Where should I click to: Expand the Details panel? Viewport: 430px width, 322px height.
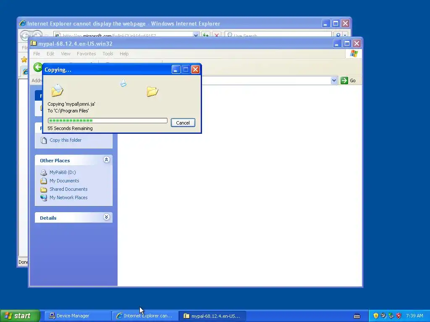click(x=106, y=217)
